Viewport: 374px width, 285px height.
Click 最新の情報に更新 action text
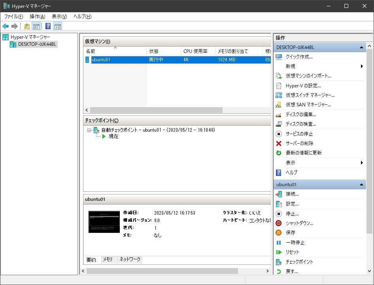tap(304, 153)
